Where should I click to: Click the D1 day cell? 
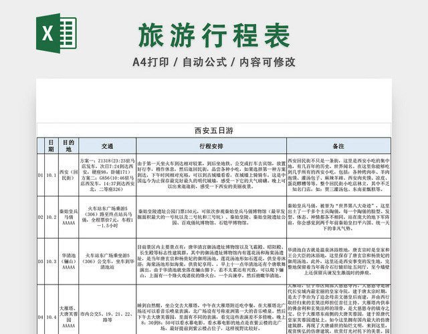point(41,175)
